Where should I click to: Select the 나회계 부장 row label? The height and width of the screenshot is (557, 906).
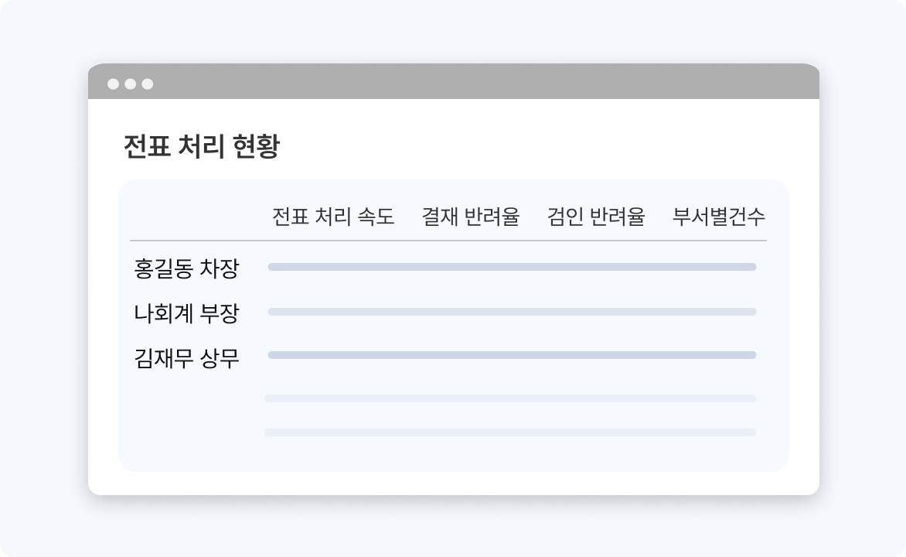(186, 314)
